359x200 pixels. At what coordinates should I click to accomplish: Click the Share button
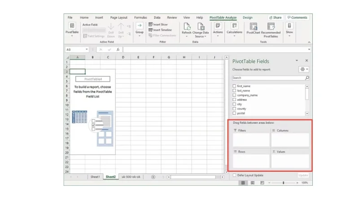click(x=276, y=17)
